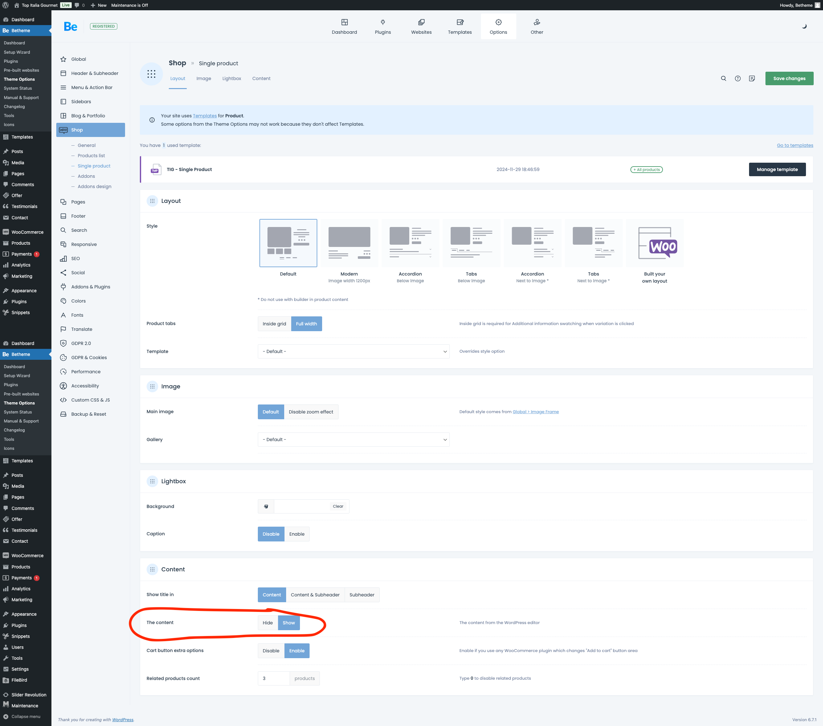
Task: Click the Custom CSS & JS code icon
Action: (63, 400)
